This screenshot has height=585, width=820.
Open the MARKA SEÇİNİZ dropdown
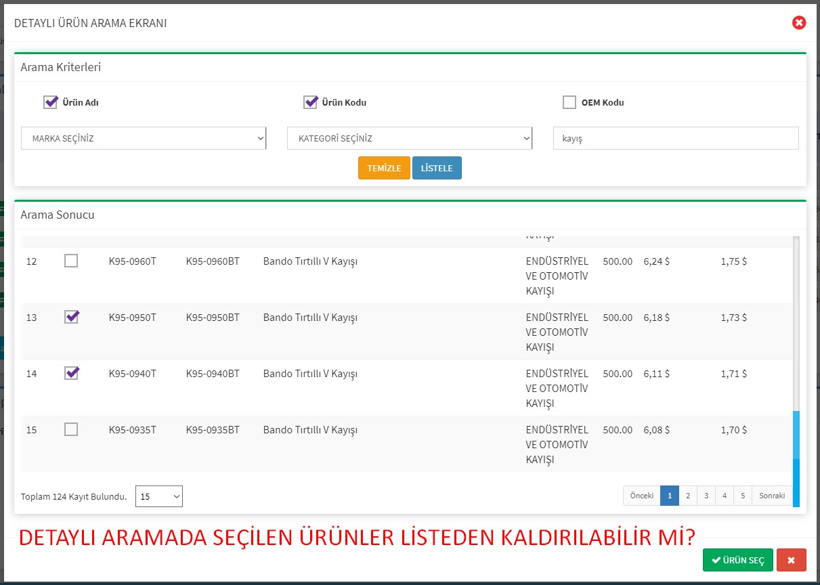pos(144,138)
